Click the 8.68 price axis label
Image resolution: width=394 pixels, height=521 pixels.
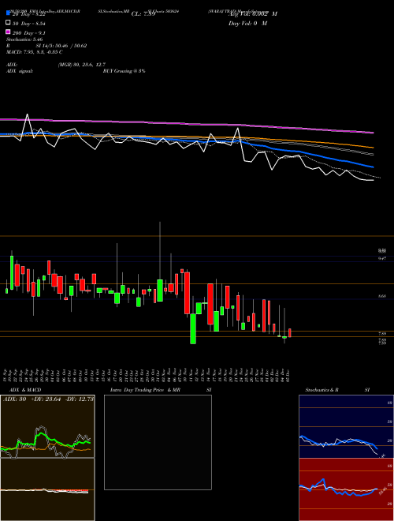click(382, 296)
